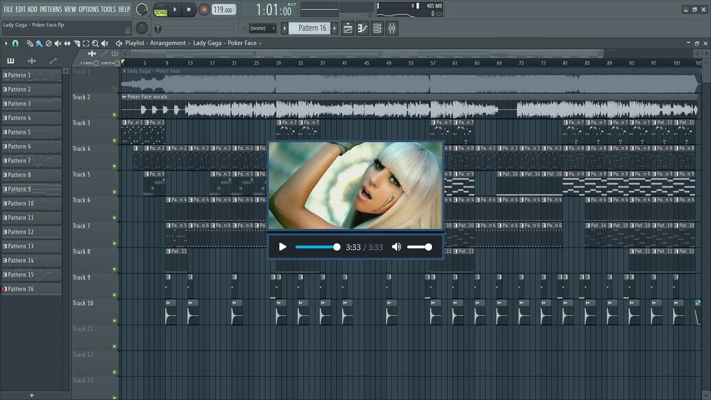711x400 pixels.
Task: Enable the STRETCH checkbox
Action: (117, 63)
